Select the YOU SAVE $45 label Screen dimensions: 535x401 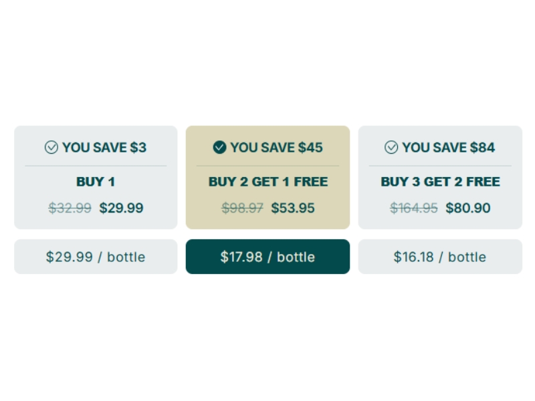276,148
